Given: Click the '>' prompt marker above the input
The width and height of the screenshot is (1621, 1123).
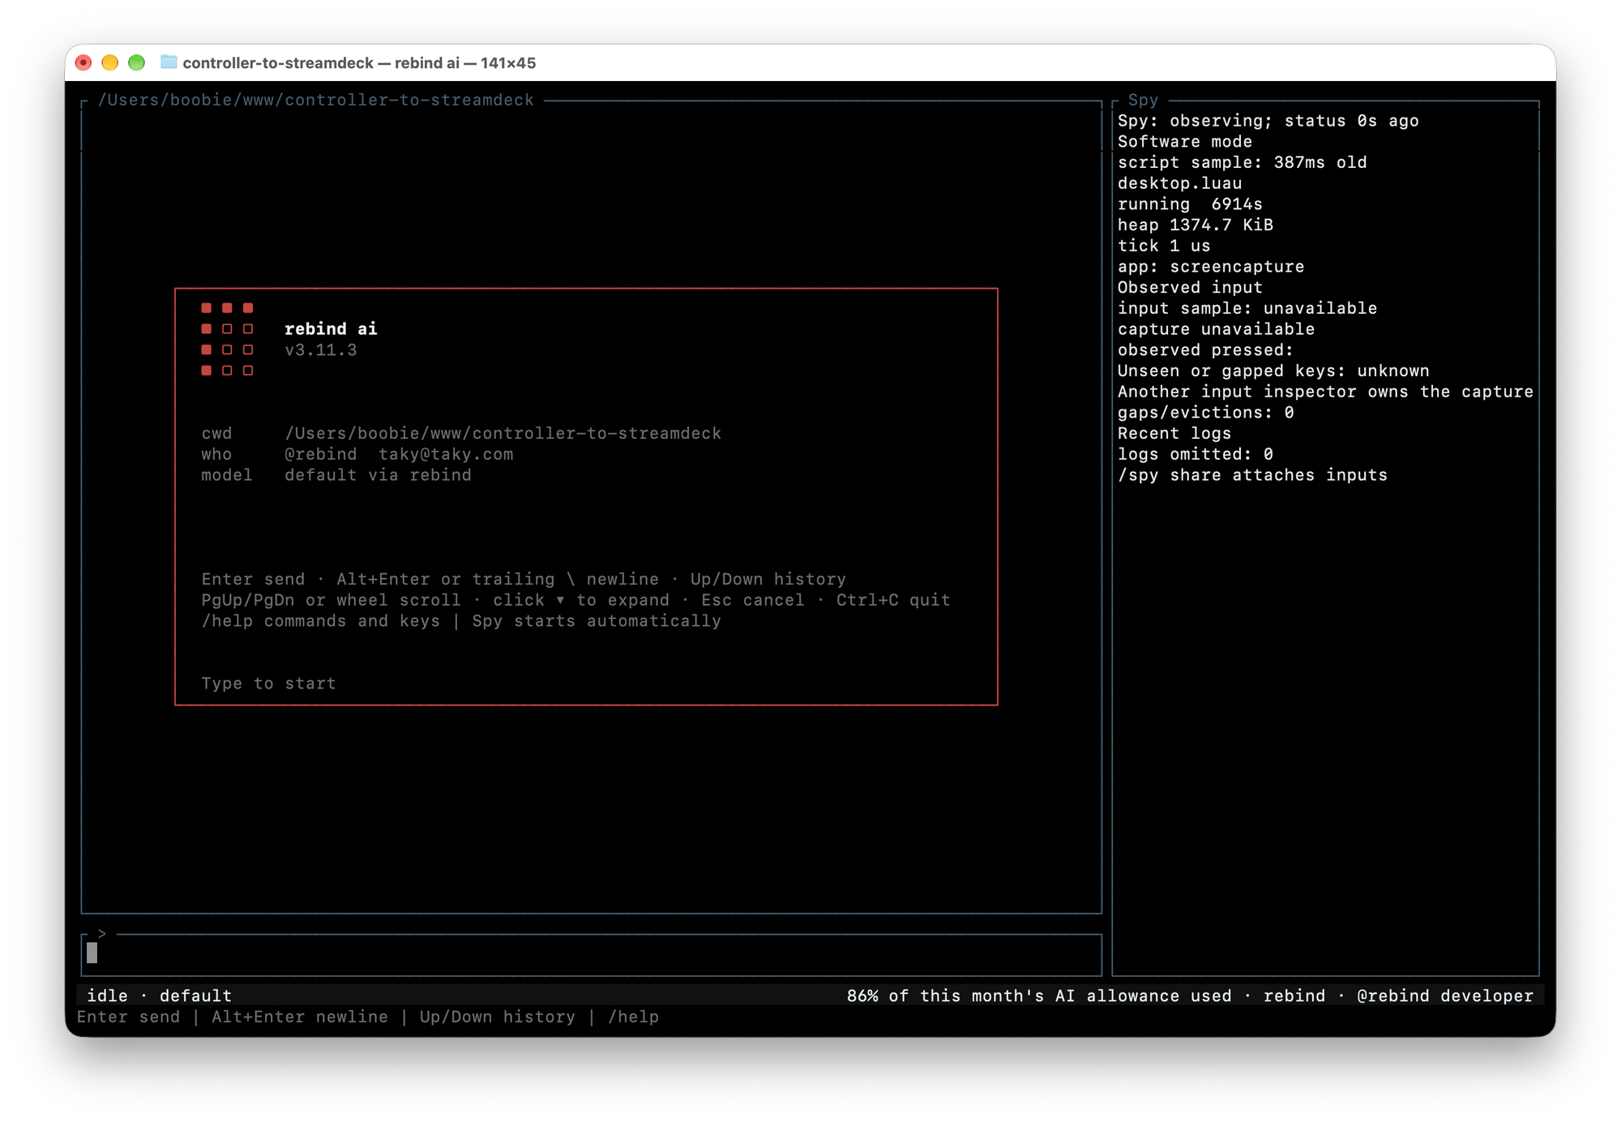Looking at the screenshot, I should pos(102,933).
